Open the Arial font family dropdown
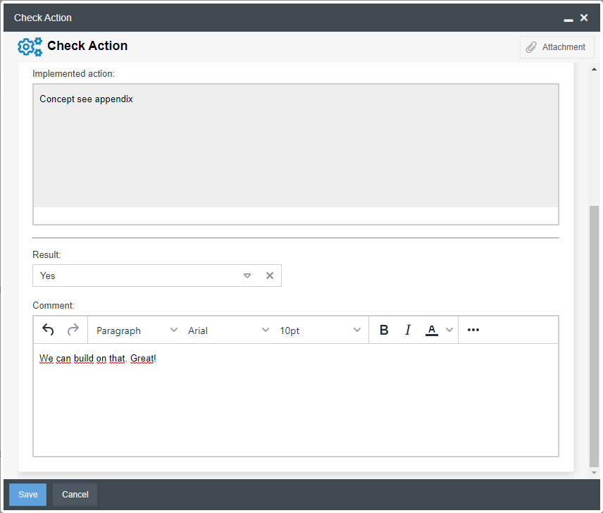This screenshot has height=513, width=603. pyautogui.click(x=228, y=330)
